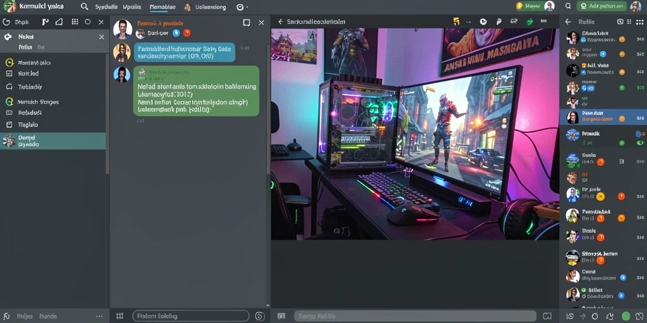647x323 pixels.
Task: Click the search magnifier in the top bar
Action: point(84,6)
